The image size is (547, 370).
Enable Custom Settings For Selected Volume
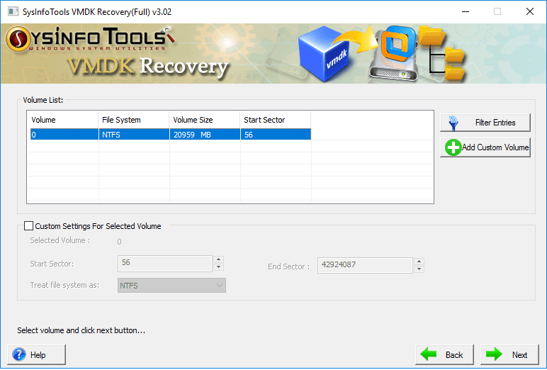click(29, 226)
